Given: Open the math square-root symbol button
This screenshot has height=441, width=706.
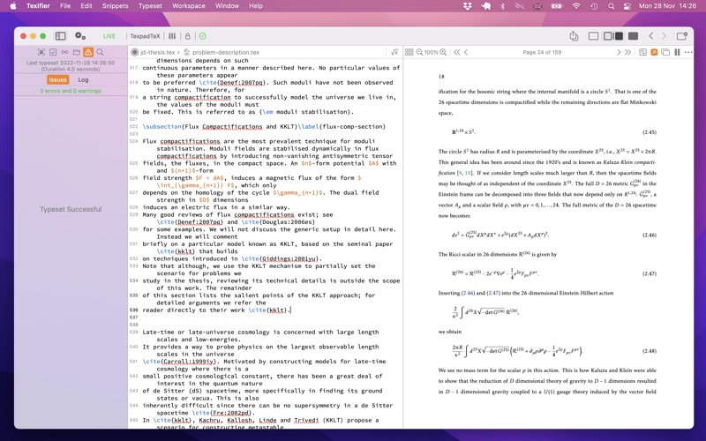Looking at the screenshot, I should tap(394, 52).
